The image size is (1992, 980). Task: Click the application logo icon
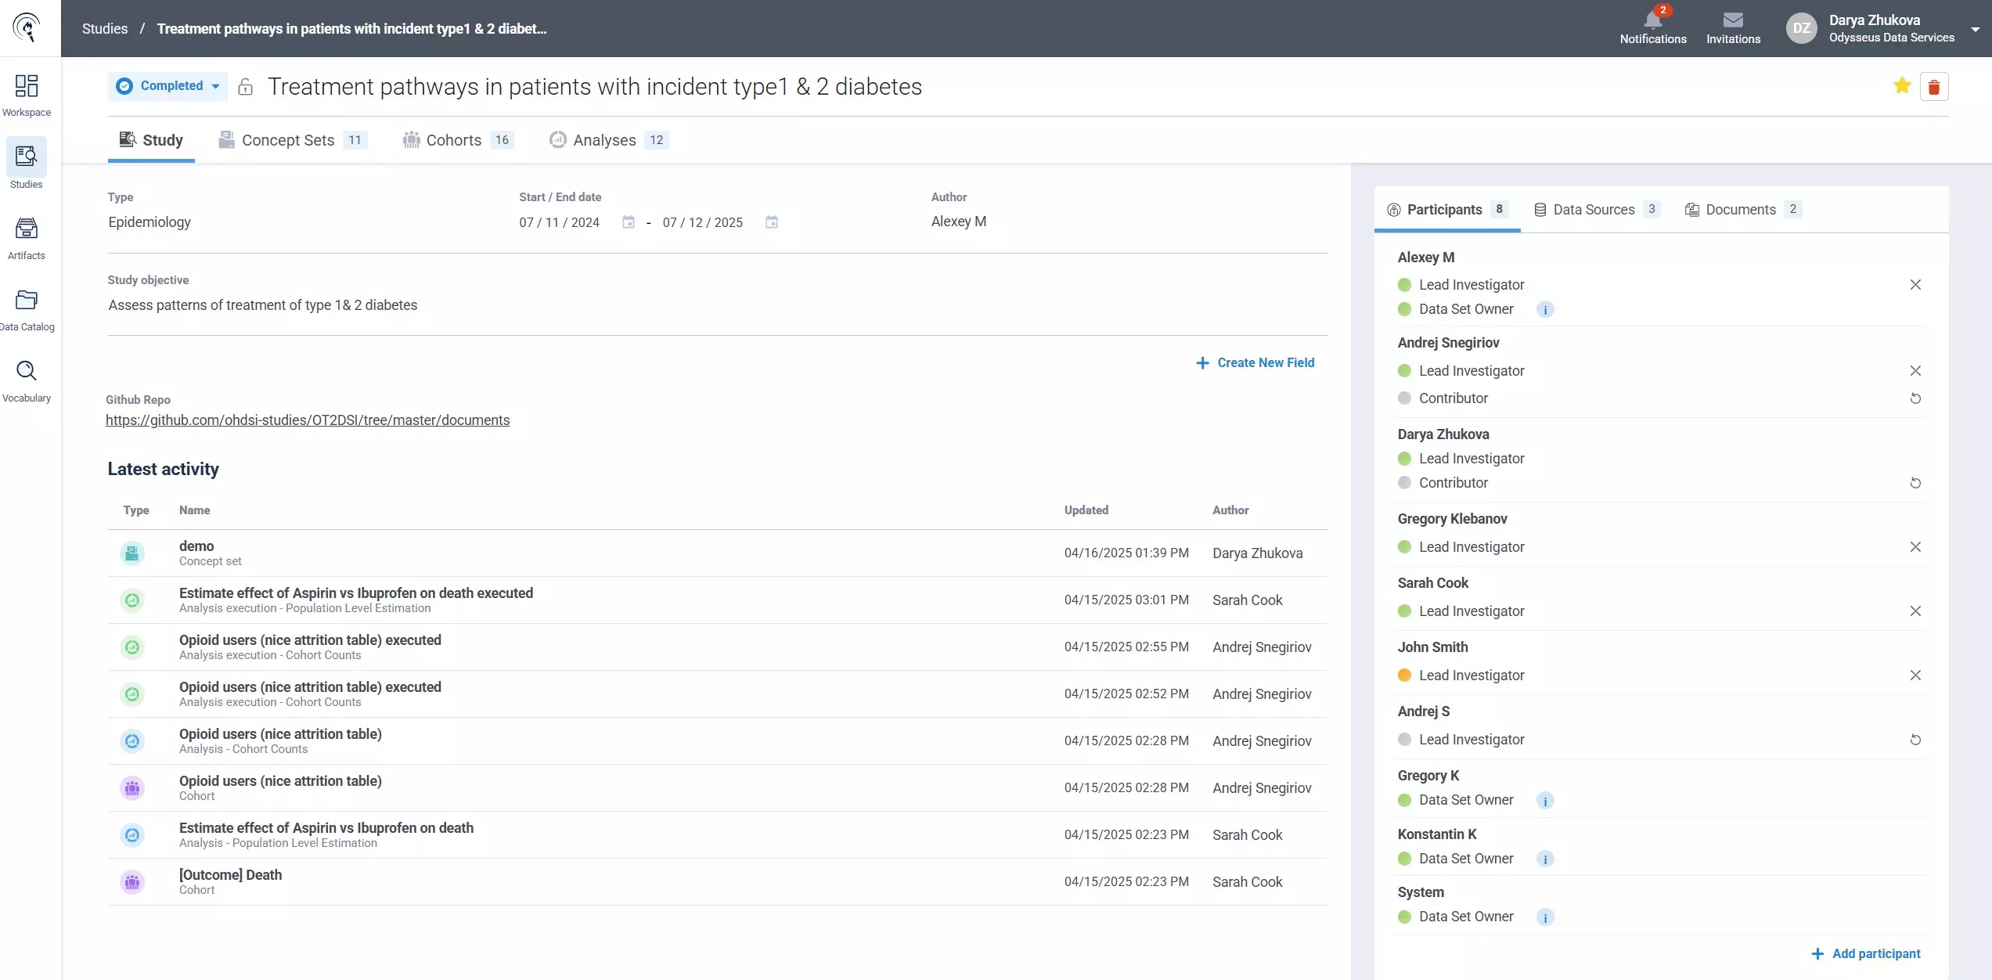pos(27,28)
